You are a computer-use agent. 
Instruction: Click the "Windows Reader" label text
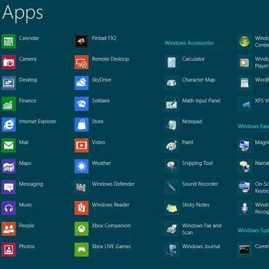tap(110, 204)
